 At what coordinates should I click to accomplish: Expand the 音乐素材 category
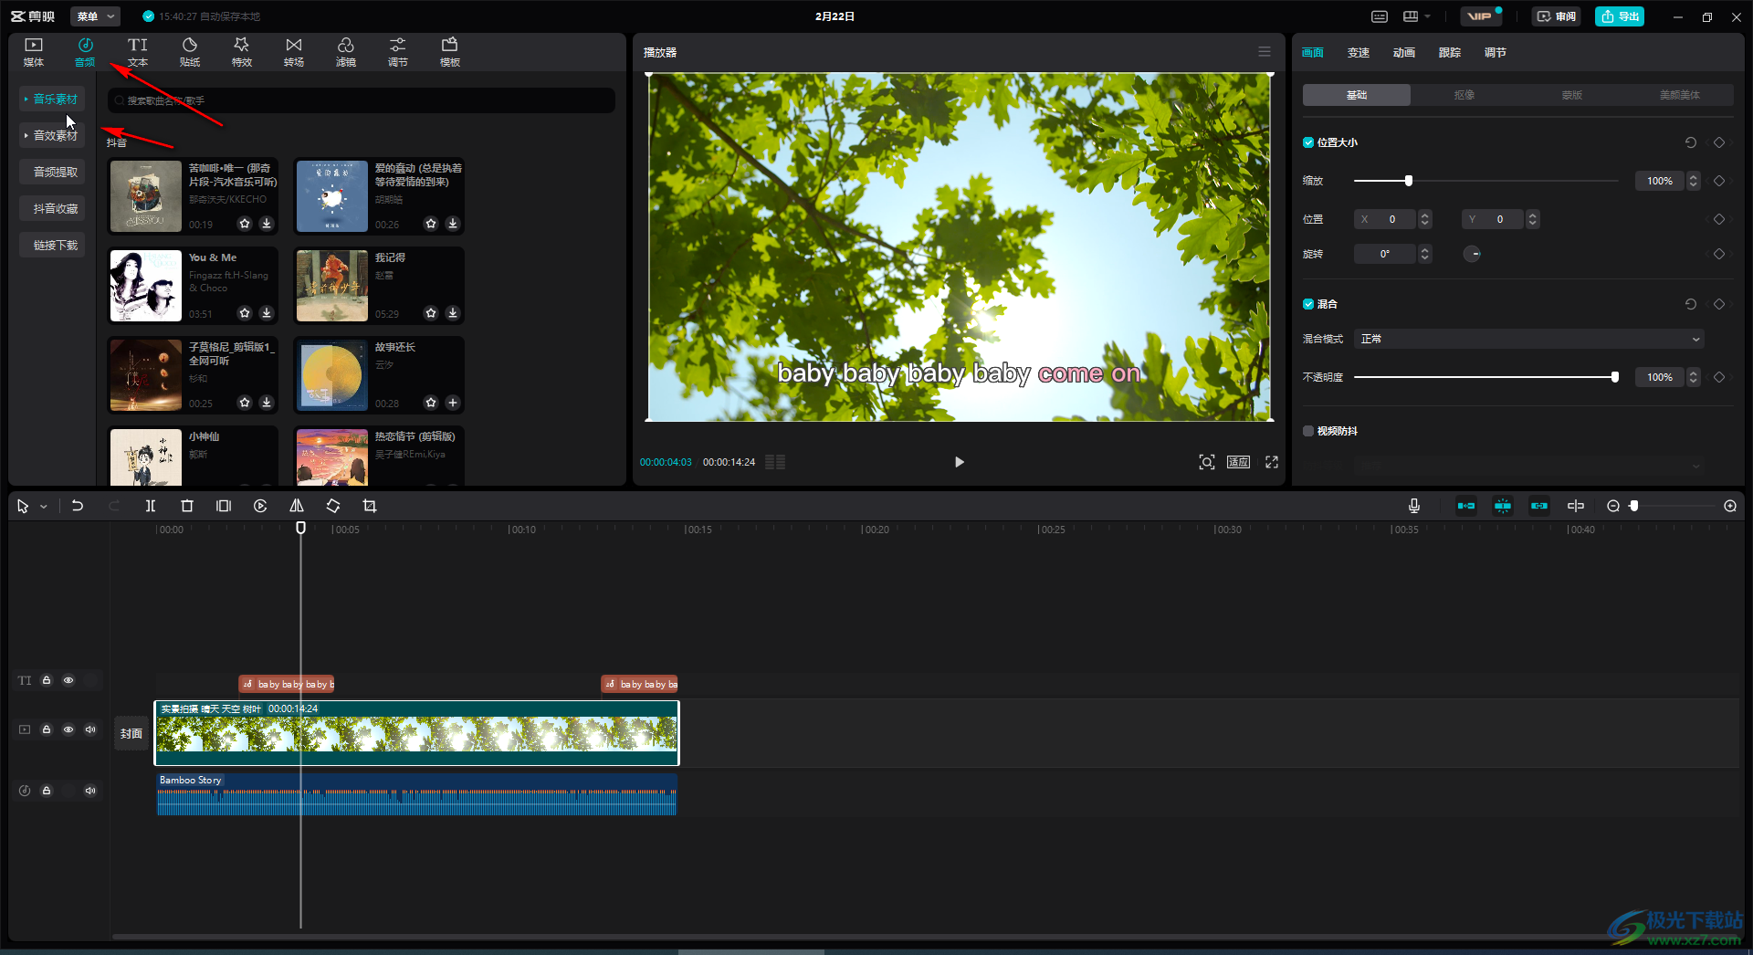tap(52, 99)
